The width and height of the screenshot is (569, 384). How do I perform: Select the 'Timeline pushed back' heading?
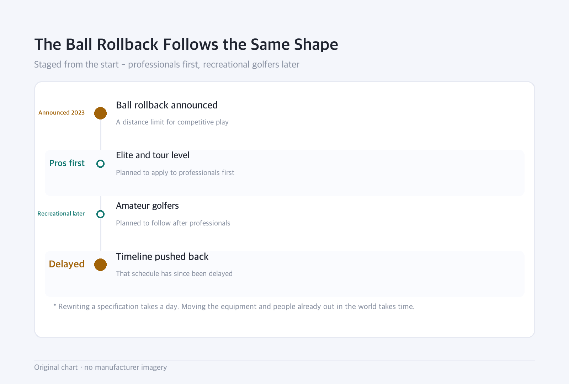[162, 257]
